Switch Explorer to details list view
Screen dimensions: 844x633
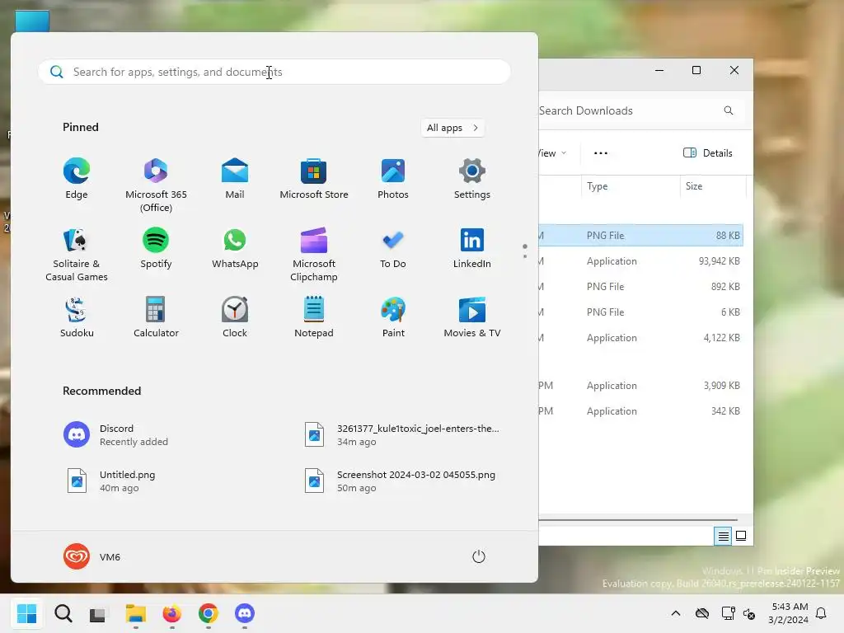(x=723, y=536)
